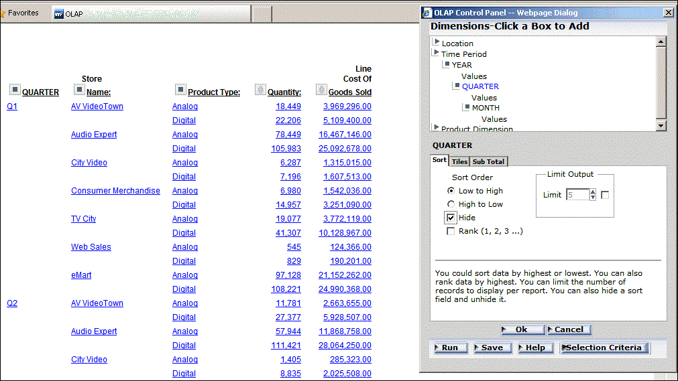
Task: Click quantity value 105,983
Action: point(286,149)
